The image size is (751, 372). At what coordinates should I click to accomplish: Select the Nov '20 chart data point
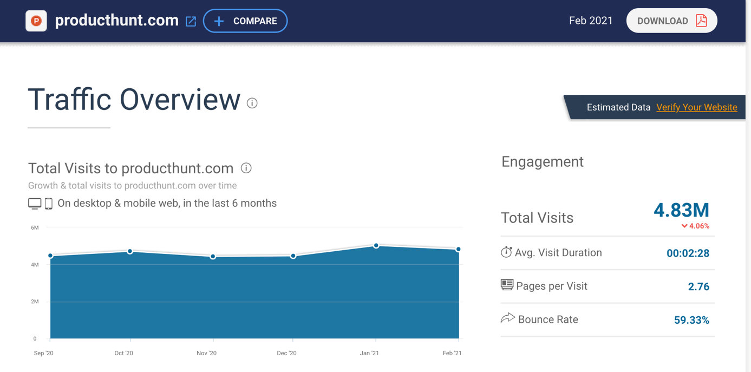[x=213, y=257]
